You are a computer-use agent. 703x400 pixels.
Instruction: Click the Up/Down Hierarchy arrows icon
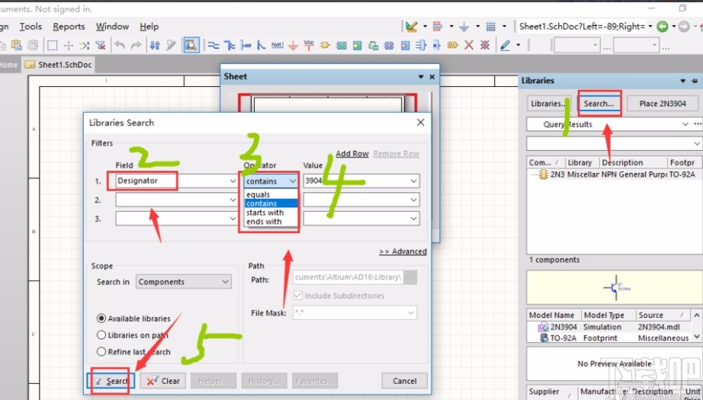[x=155, y=45]
